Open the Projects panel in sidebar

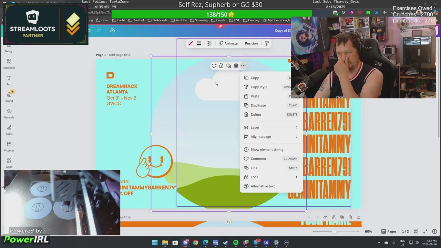[9, 146]
